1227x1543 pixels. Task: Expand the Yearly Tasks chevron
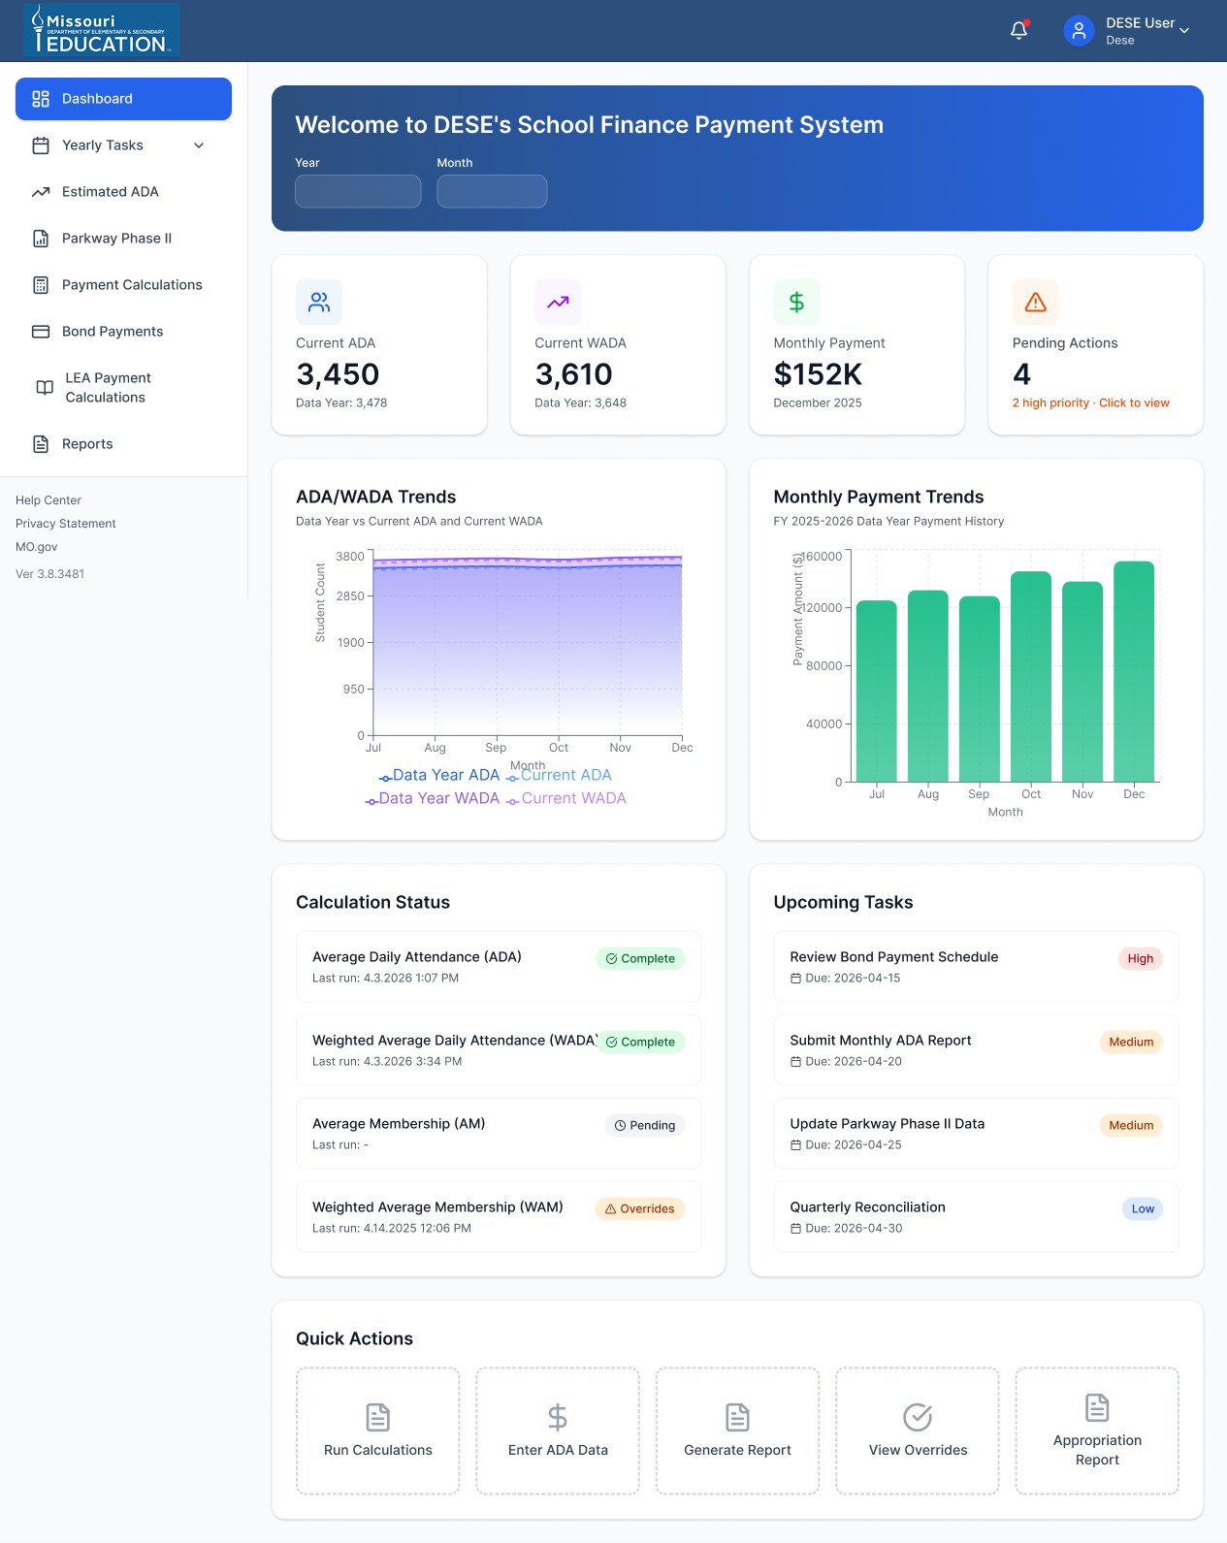(199, 145)
